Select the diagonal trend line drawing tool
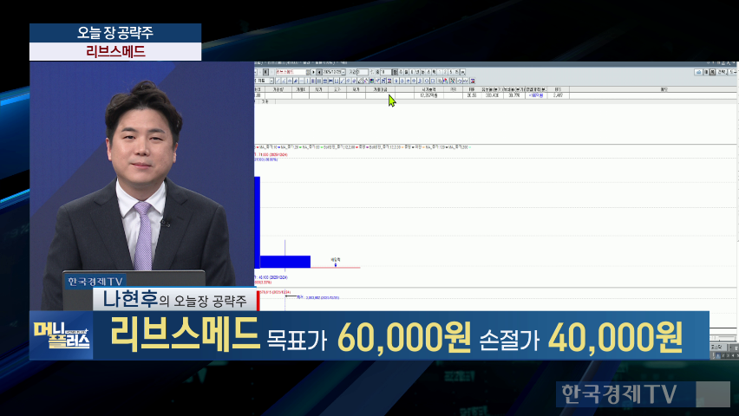 pyautogui.click(x=278, y=81)
